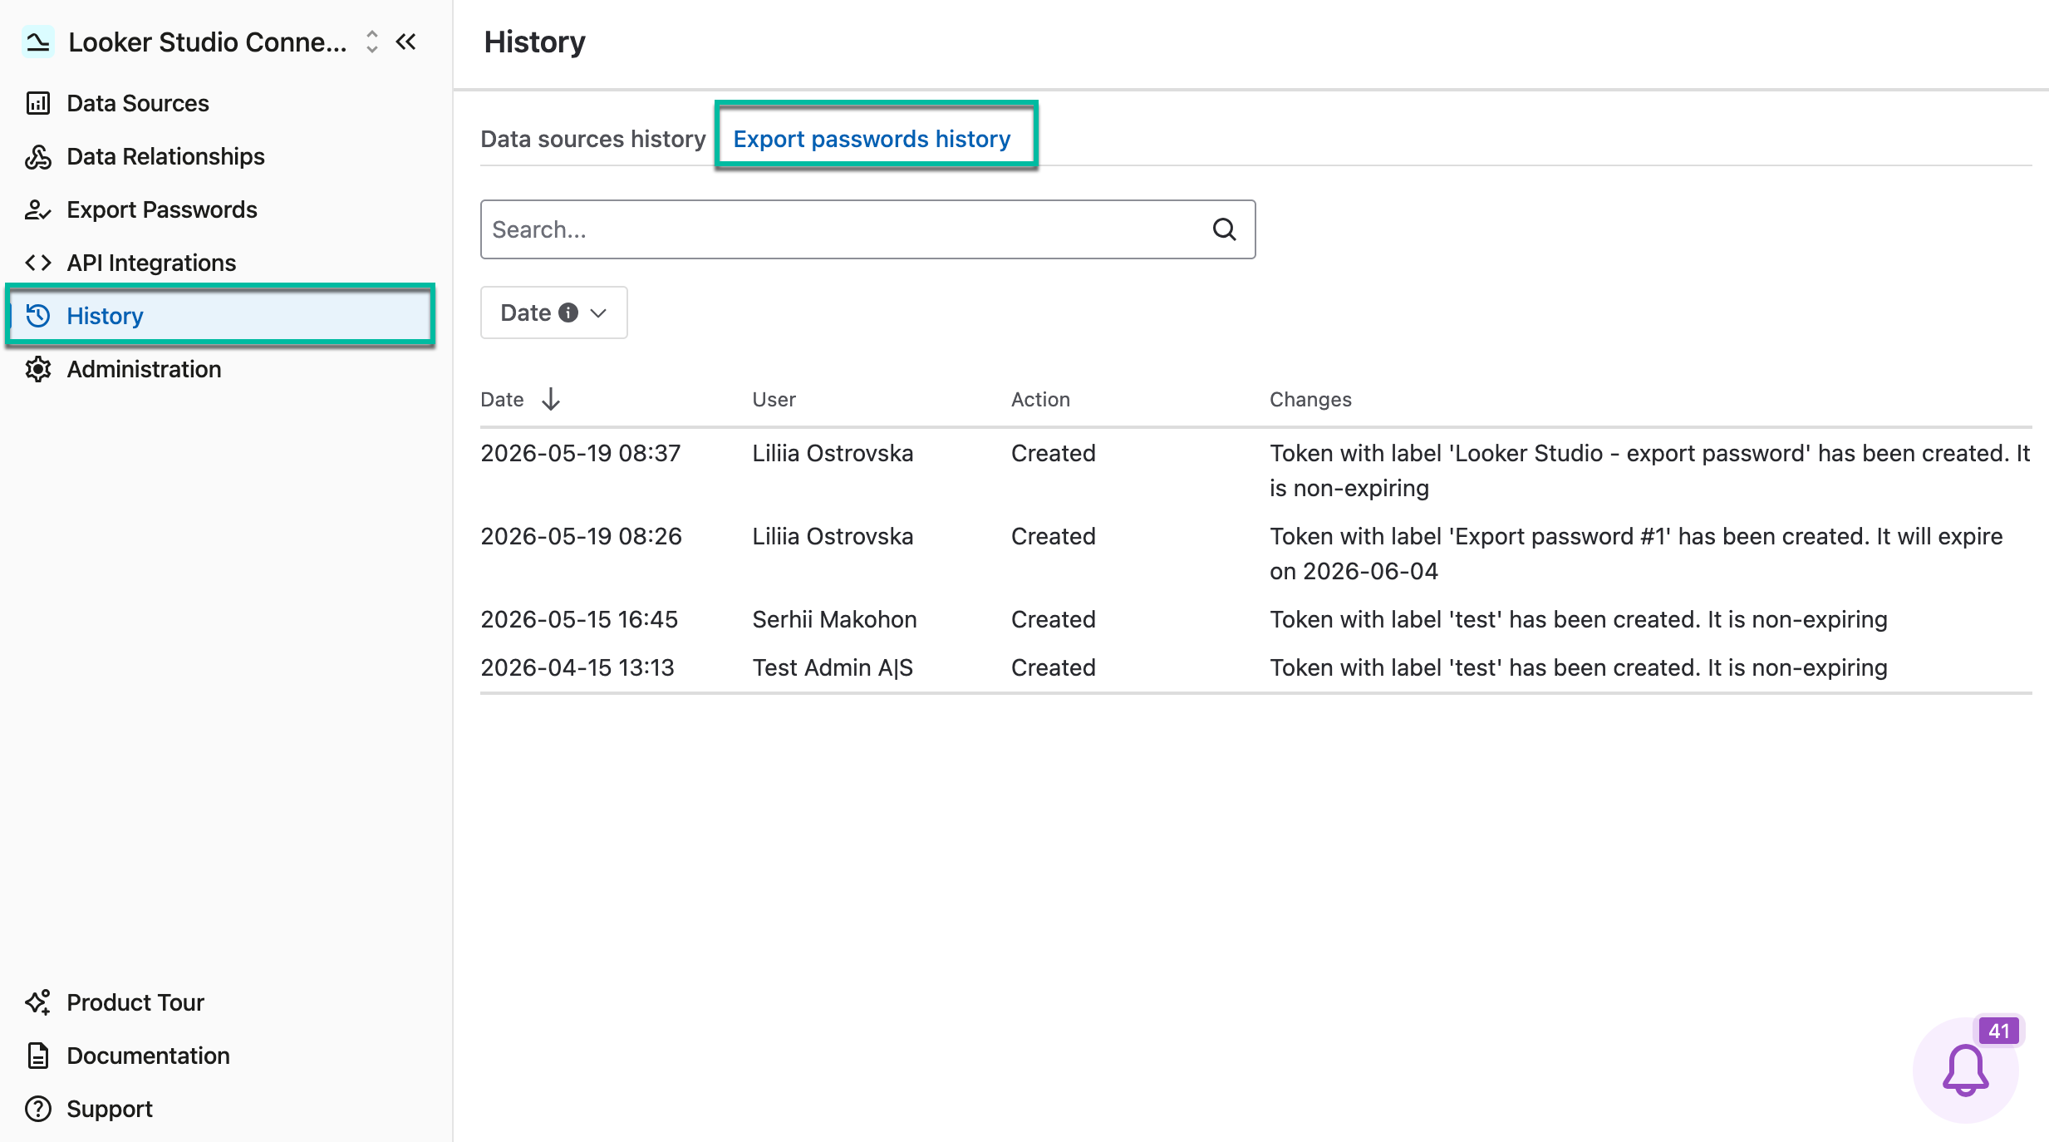Collapse the sidebar with double chevron icon
The height and width of the screenshot is (1142, 2049).
(x=405, y=42)
